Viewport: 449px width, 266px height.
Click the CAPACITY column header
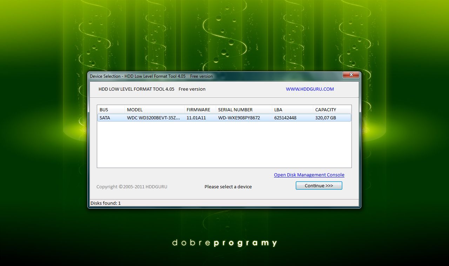tap(332, 110)
